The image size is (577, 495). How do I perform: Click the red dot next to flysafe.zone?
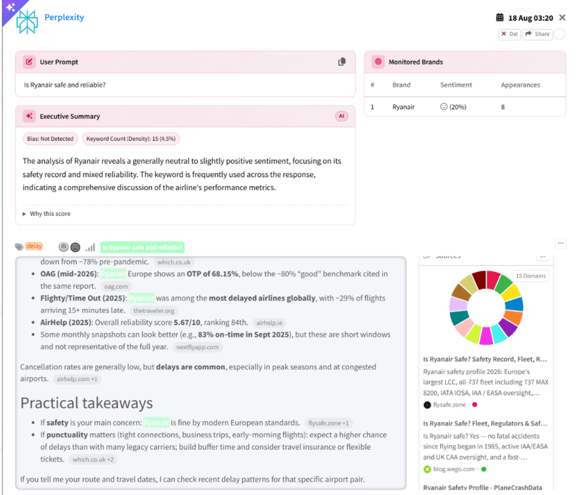(x=475, y=405)
